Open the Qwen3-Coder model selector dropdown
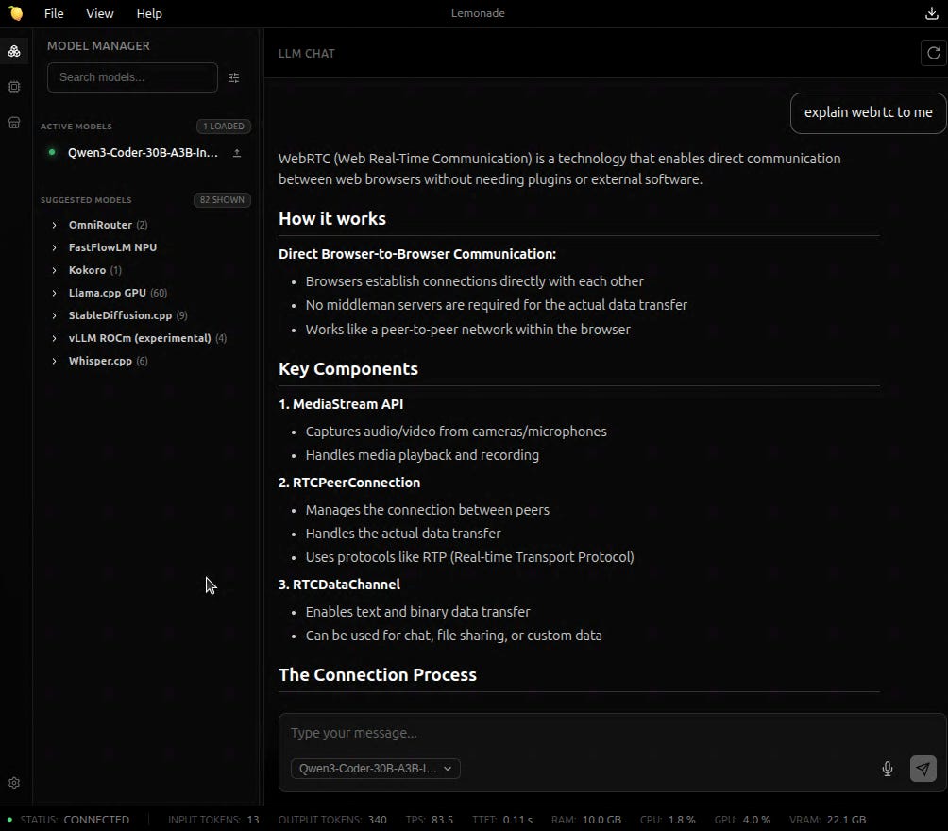The width and height of the screenshot is (948, 831). coord(376,769)
